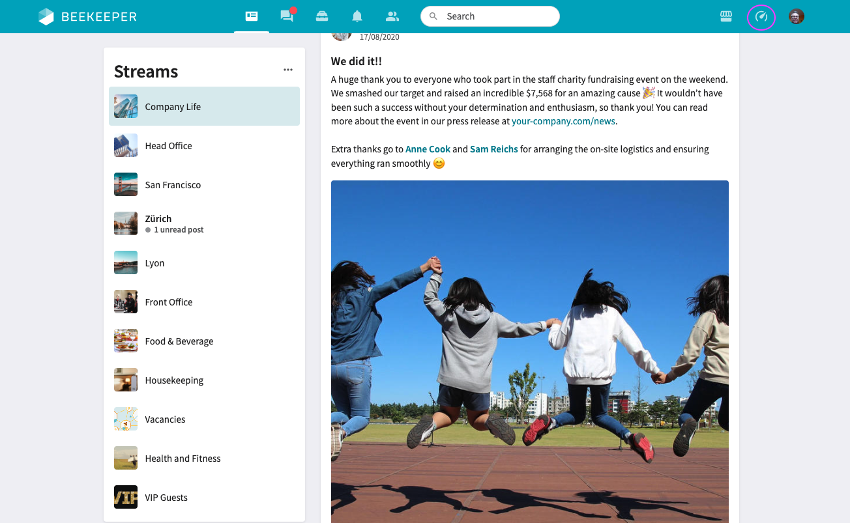Open the chat messages icon
The height and width of the screenshot is (523, 850).
[x=287, y=17]
